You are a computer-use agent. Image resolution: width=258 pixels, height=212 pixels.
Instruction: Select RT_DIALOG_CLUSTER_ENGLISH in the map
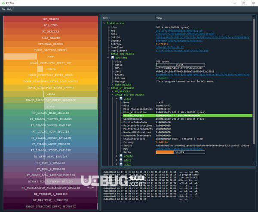point(51,119)
